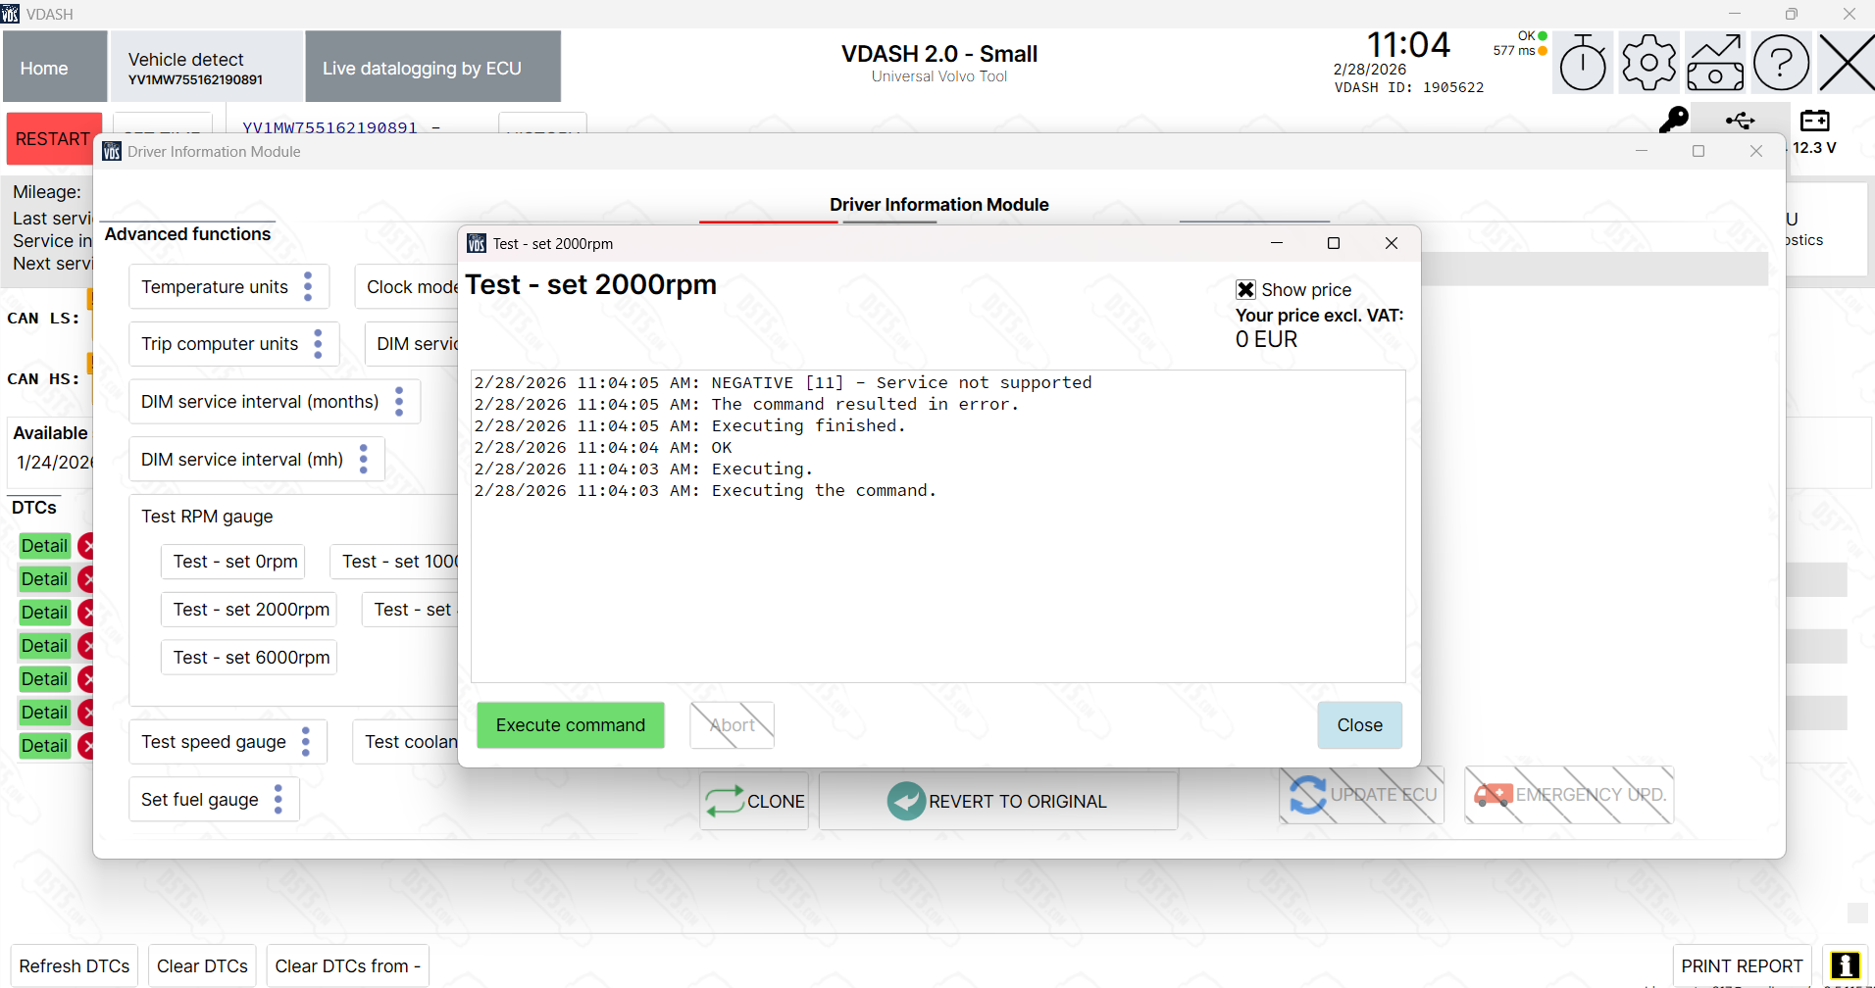Viewport: 1875px width, 988px height.
Task: Click inside the command log output area
Action: [937, 588]
